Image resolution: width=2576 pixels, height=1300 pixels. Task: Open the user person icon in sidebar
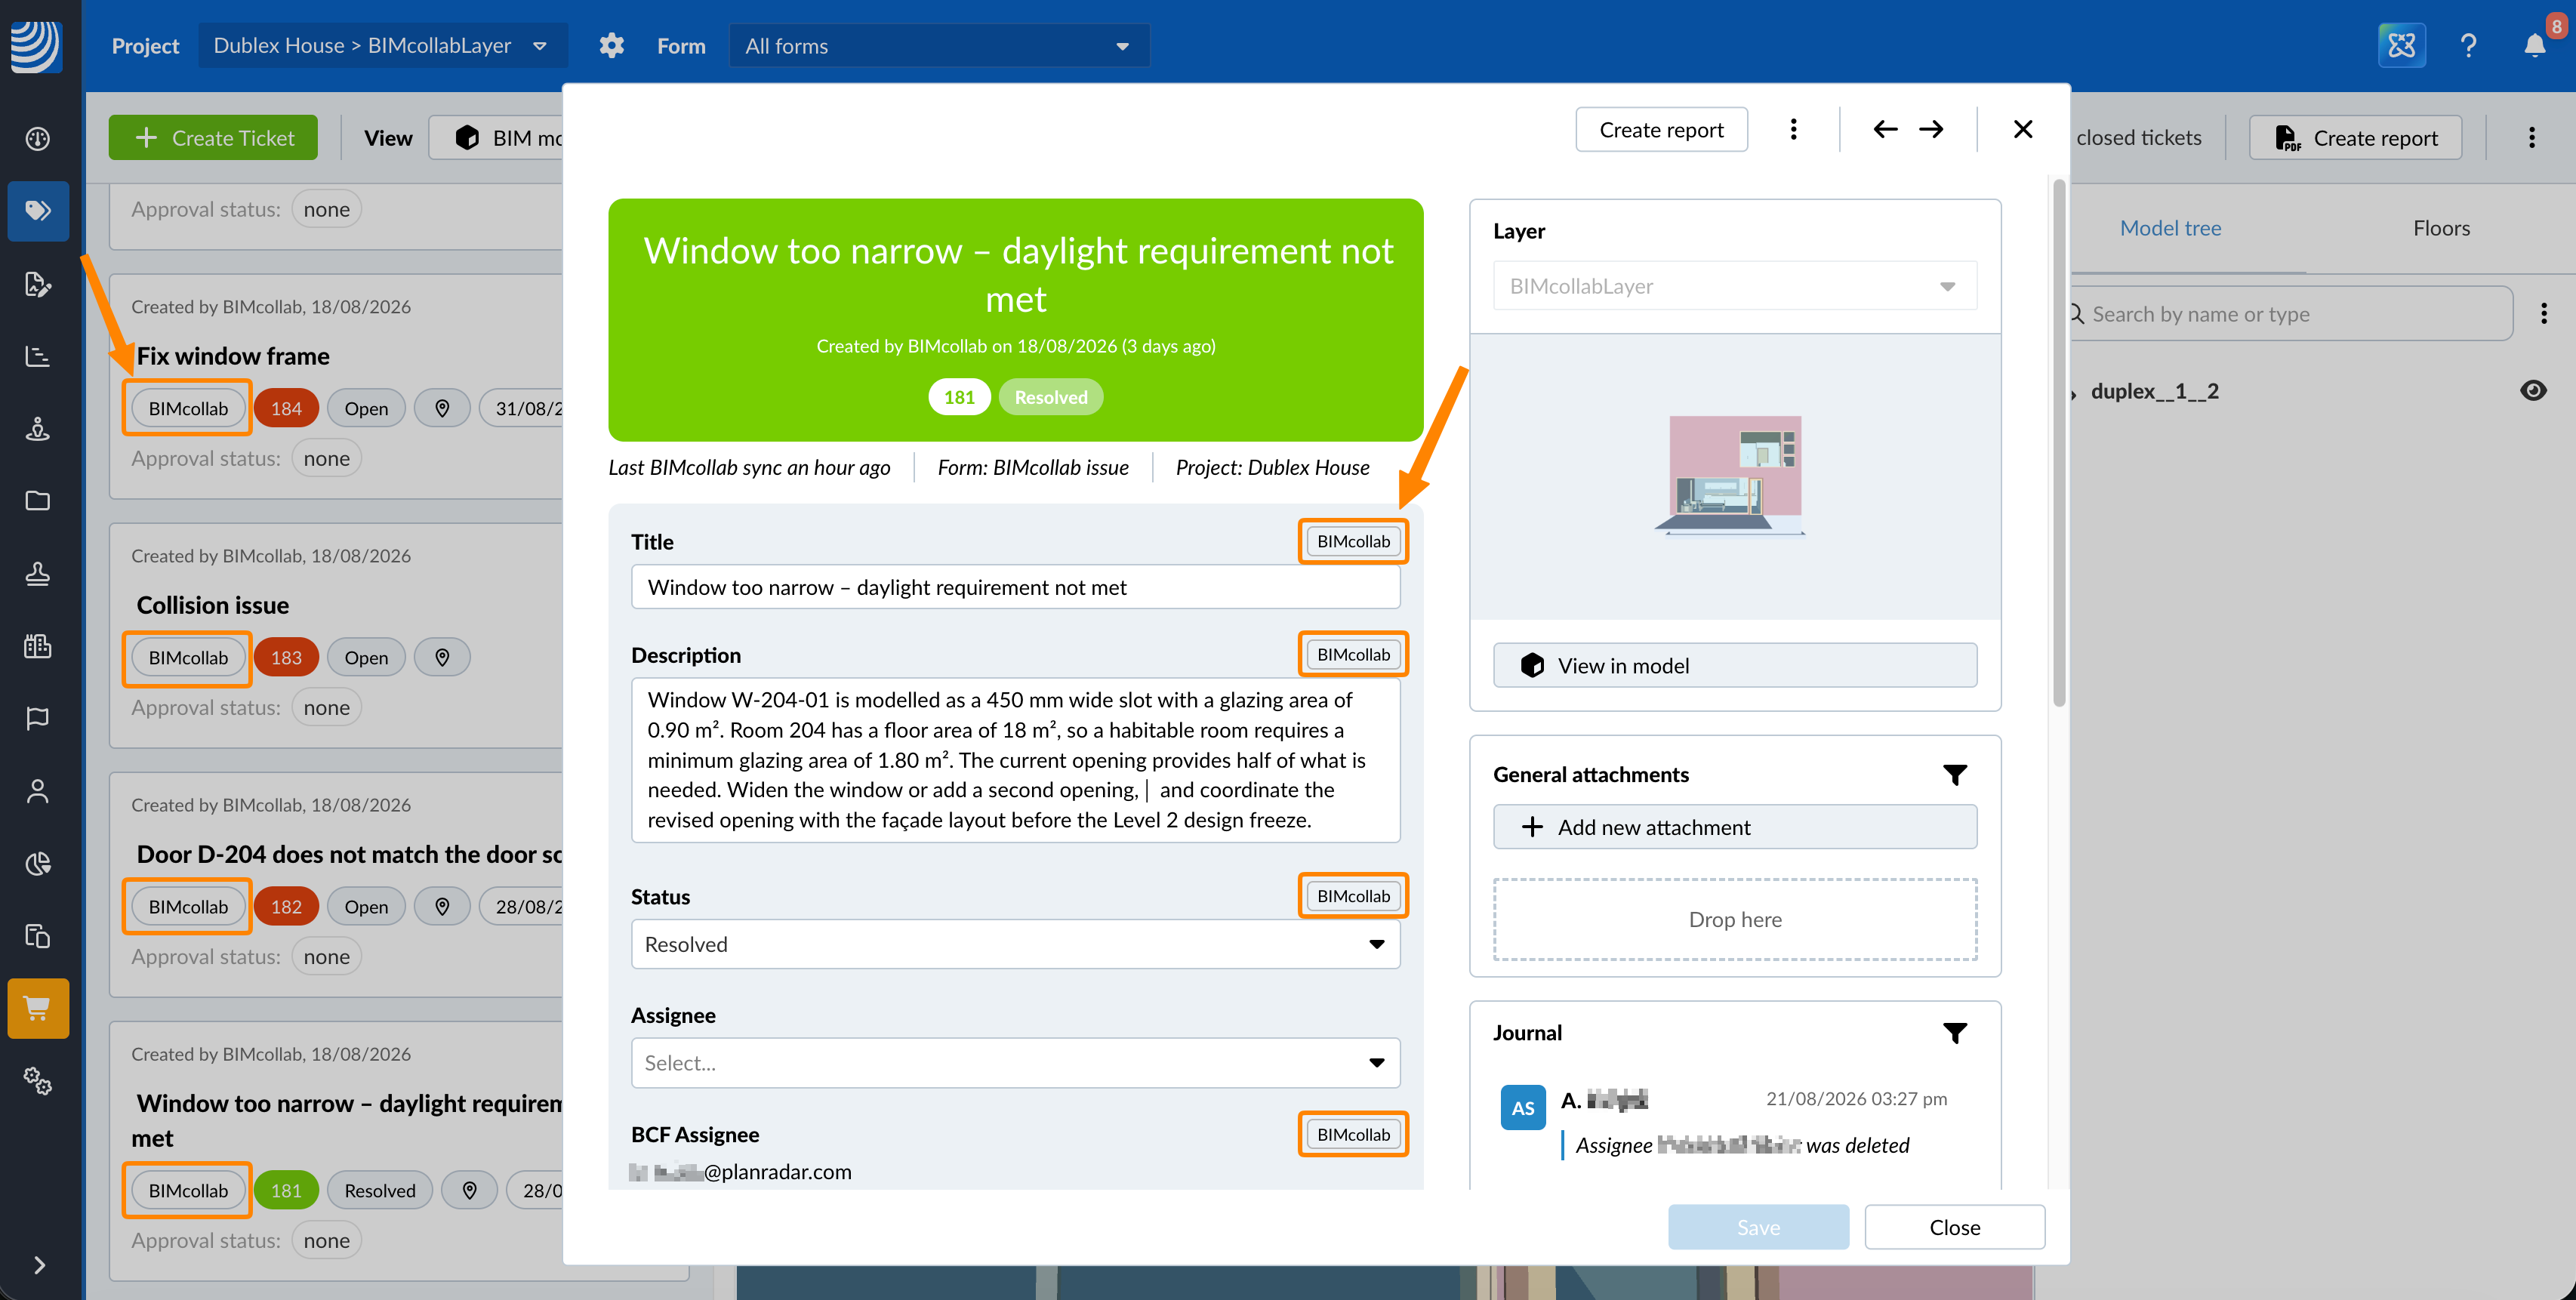pos(38,791)
